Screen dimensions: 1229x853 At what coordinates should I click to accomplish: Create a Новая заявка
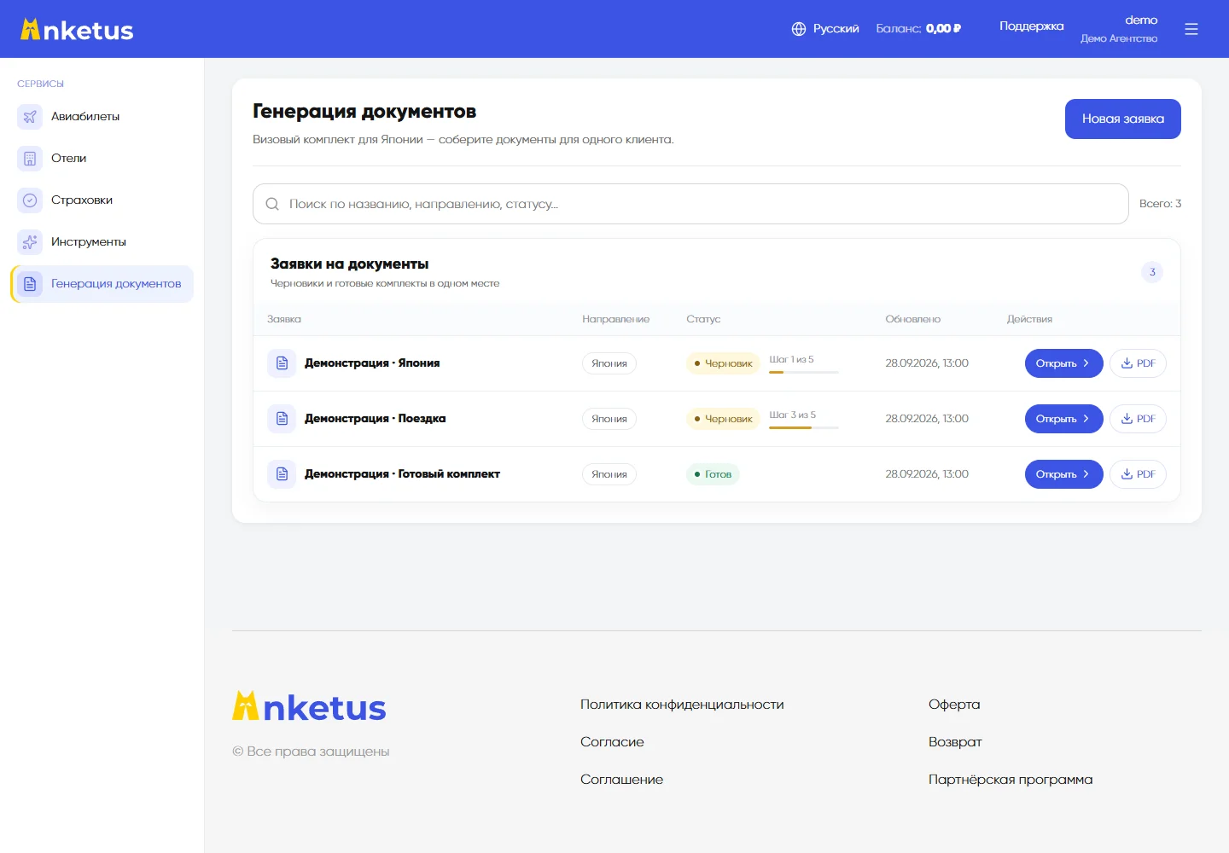(x=1123, y=119)
